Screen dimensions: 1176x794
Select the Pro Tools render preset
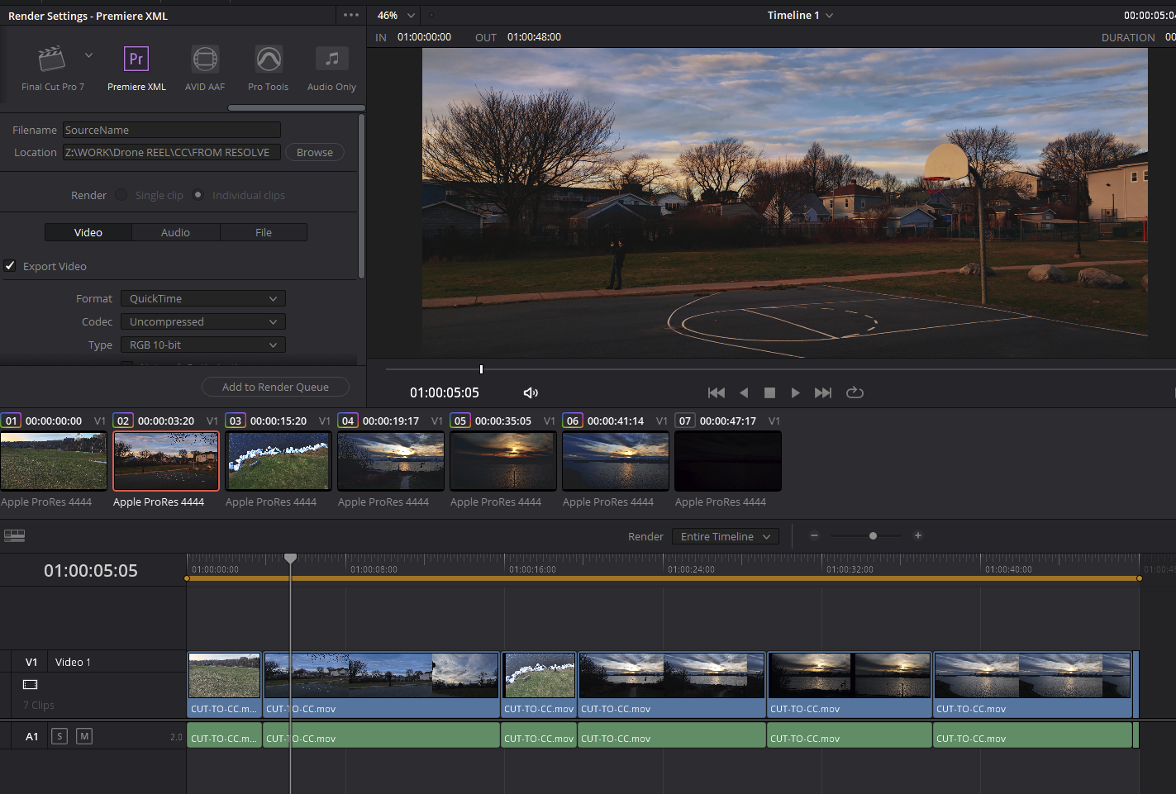pos(269,59)
